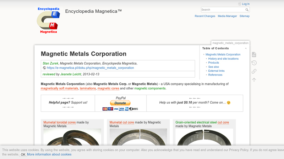Jump to History and site locations
Viewport: 284px width, 159px height.
tap(223, 59)
